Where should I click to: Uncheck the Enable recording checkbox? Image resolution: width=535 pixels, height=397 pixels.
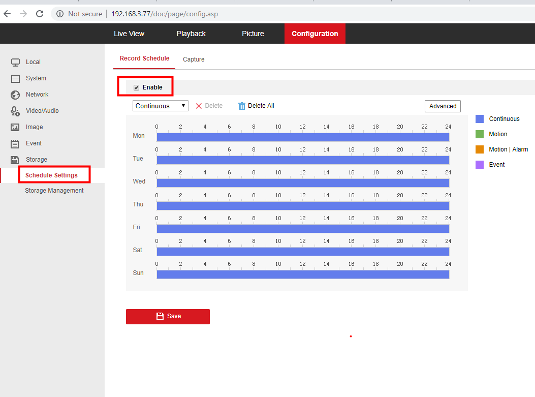click(136, 87)
